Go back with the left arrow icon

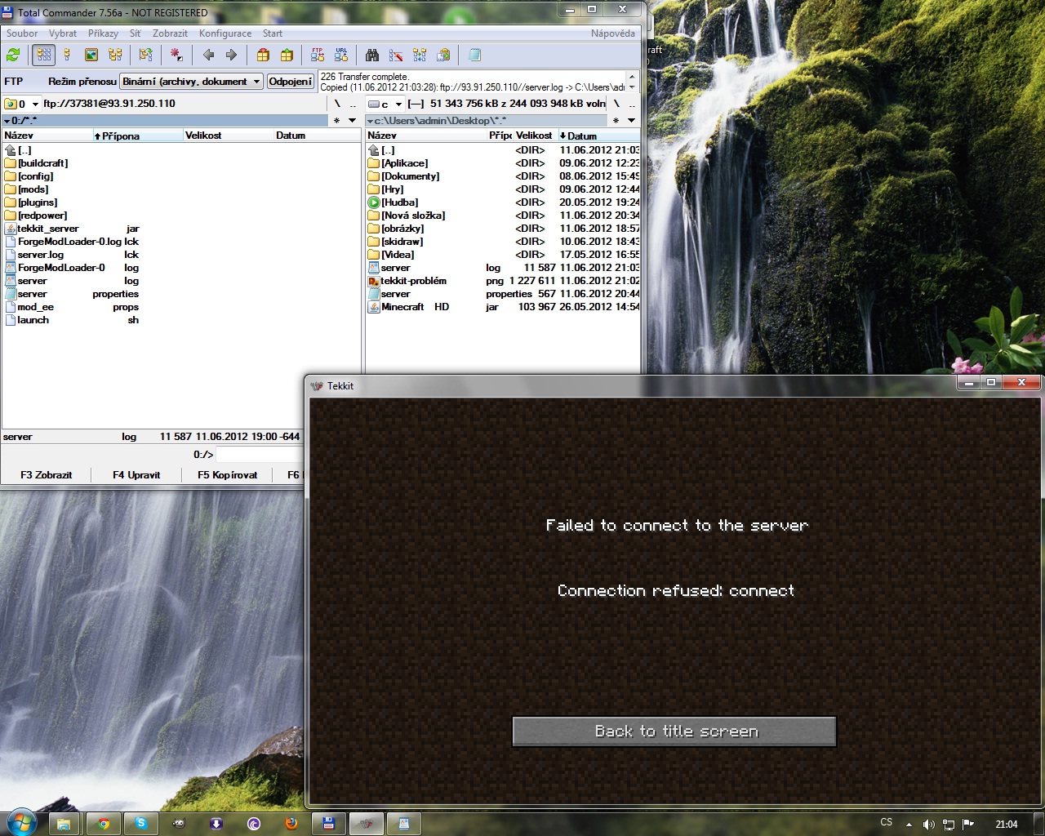point(208,55)
